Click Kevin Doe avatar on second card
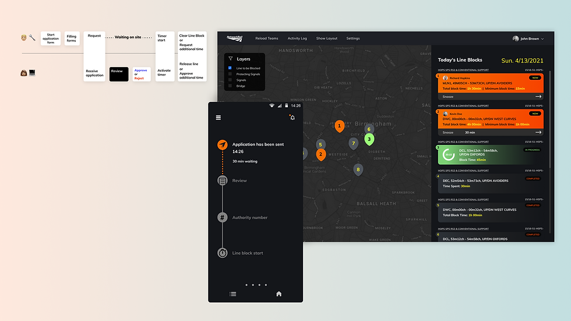The width and height of the screenshot is (571, 321). [x=445, y=114]
